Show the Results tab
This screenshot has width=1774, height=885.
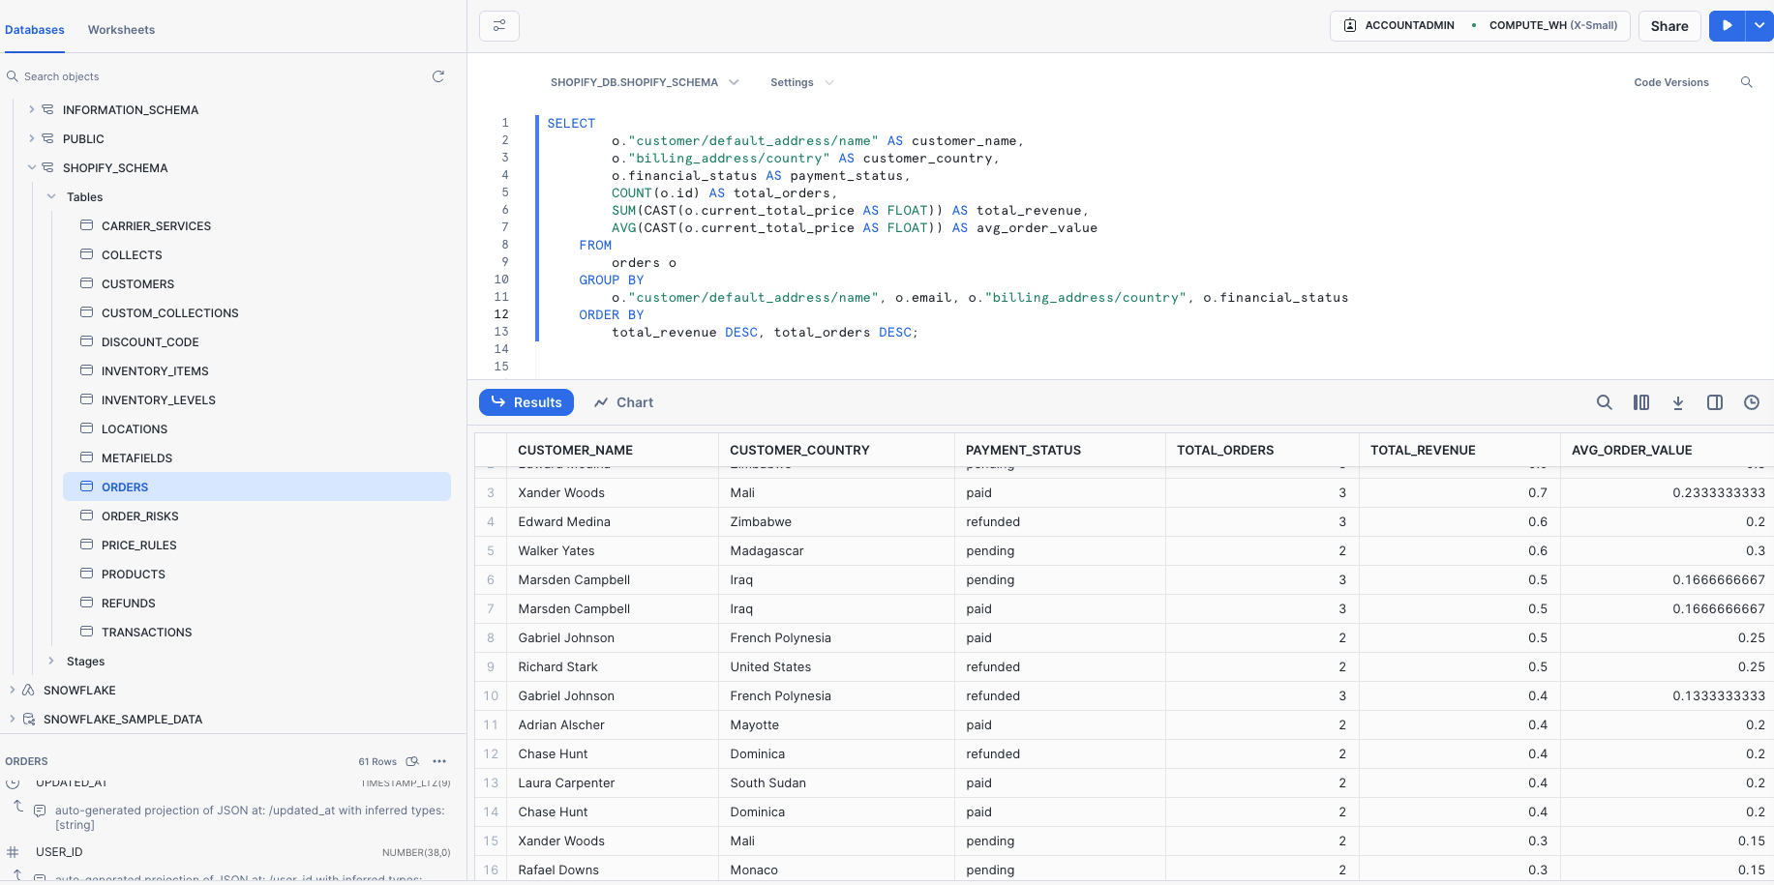[526, 402]
